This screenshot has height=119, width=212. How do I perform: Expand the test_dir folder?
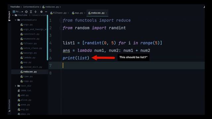16,86
